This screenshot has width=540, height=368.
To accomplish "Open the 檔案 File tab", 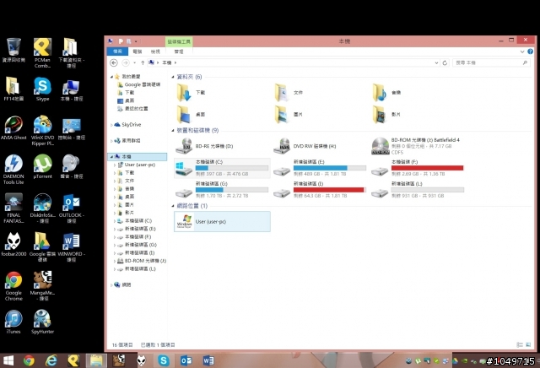I will point(117,51).
